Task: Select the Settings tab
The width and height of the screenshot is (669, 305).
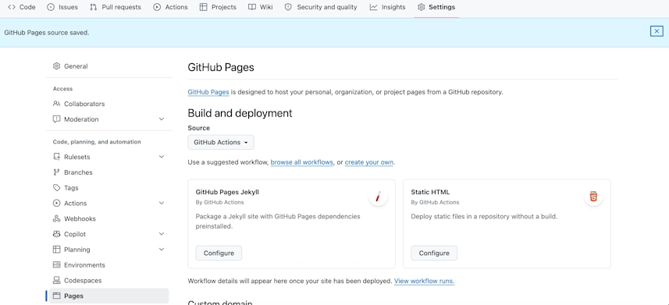Action: point(436,7)
